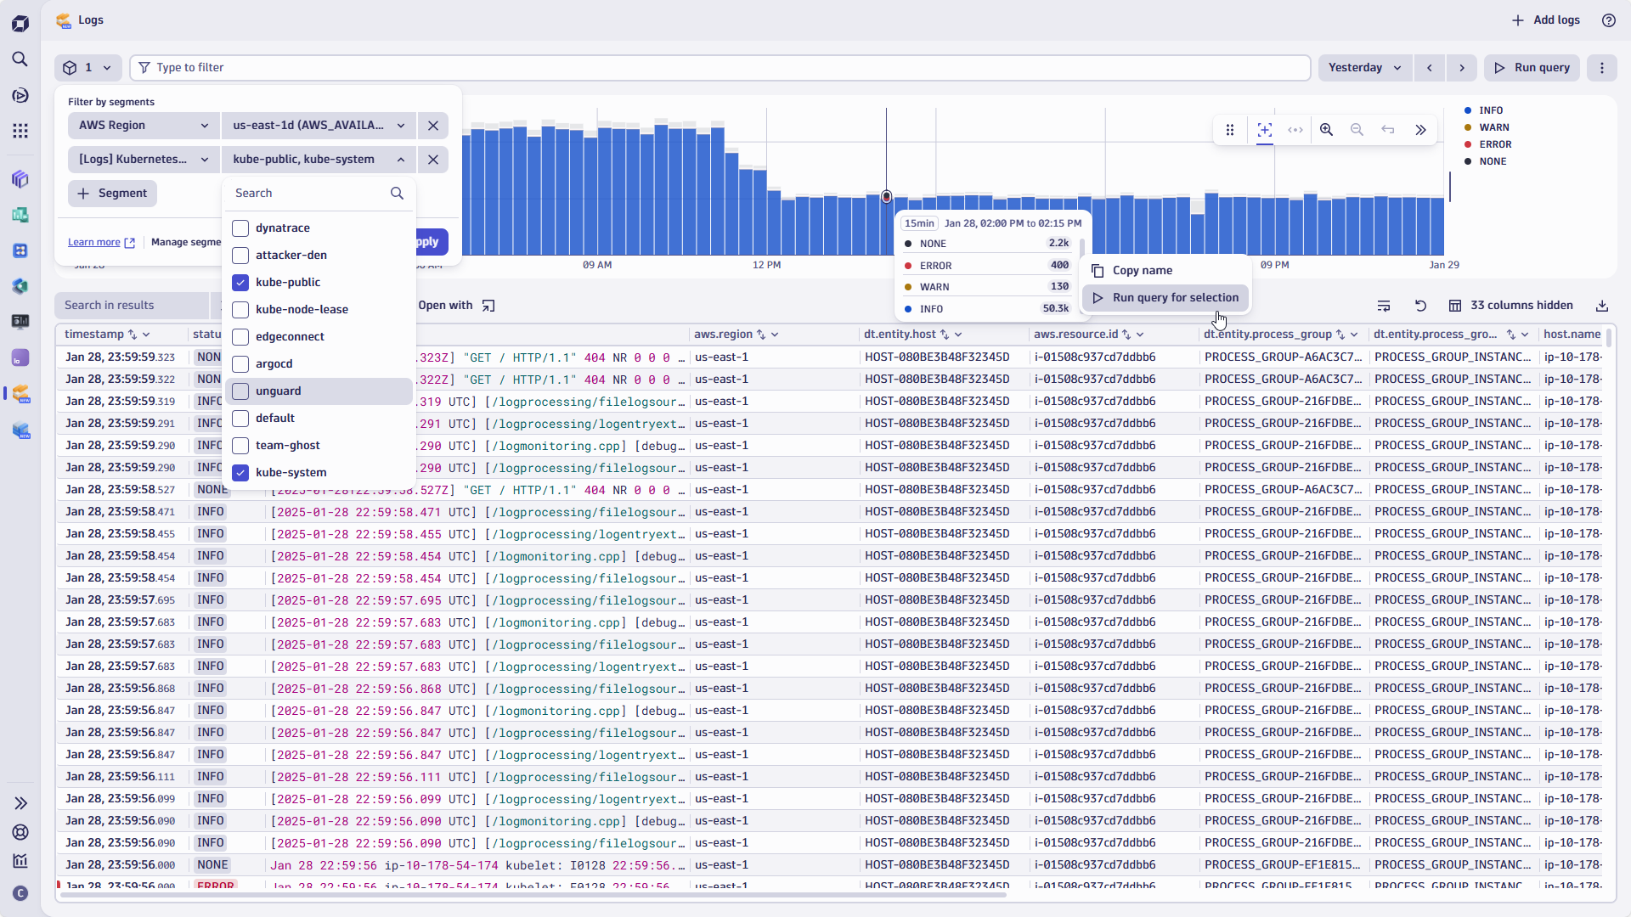
Task: Collapse the kube-public, kube-system namespace dropdown
Action: tap(399, 159)
